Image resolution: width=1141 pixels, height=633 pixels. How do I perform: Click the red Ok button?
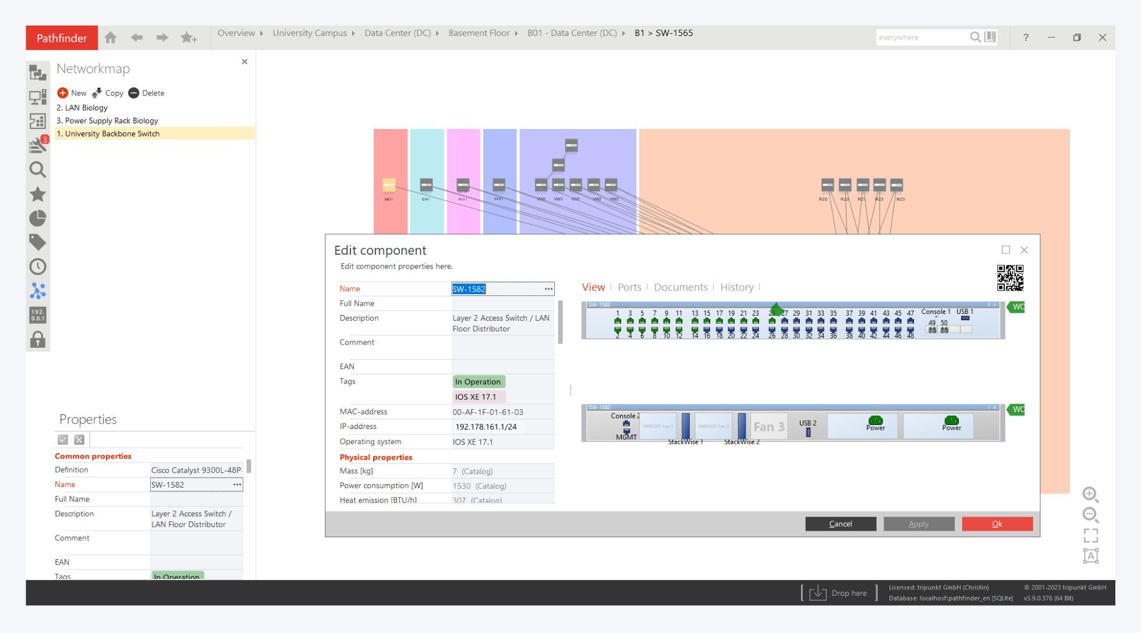(997, 524)
